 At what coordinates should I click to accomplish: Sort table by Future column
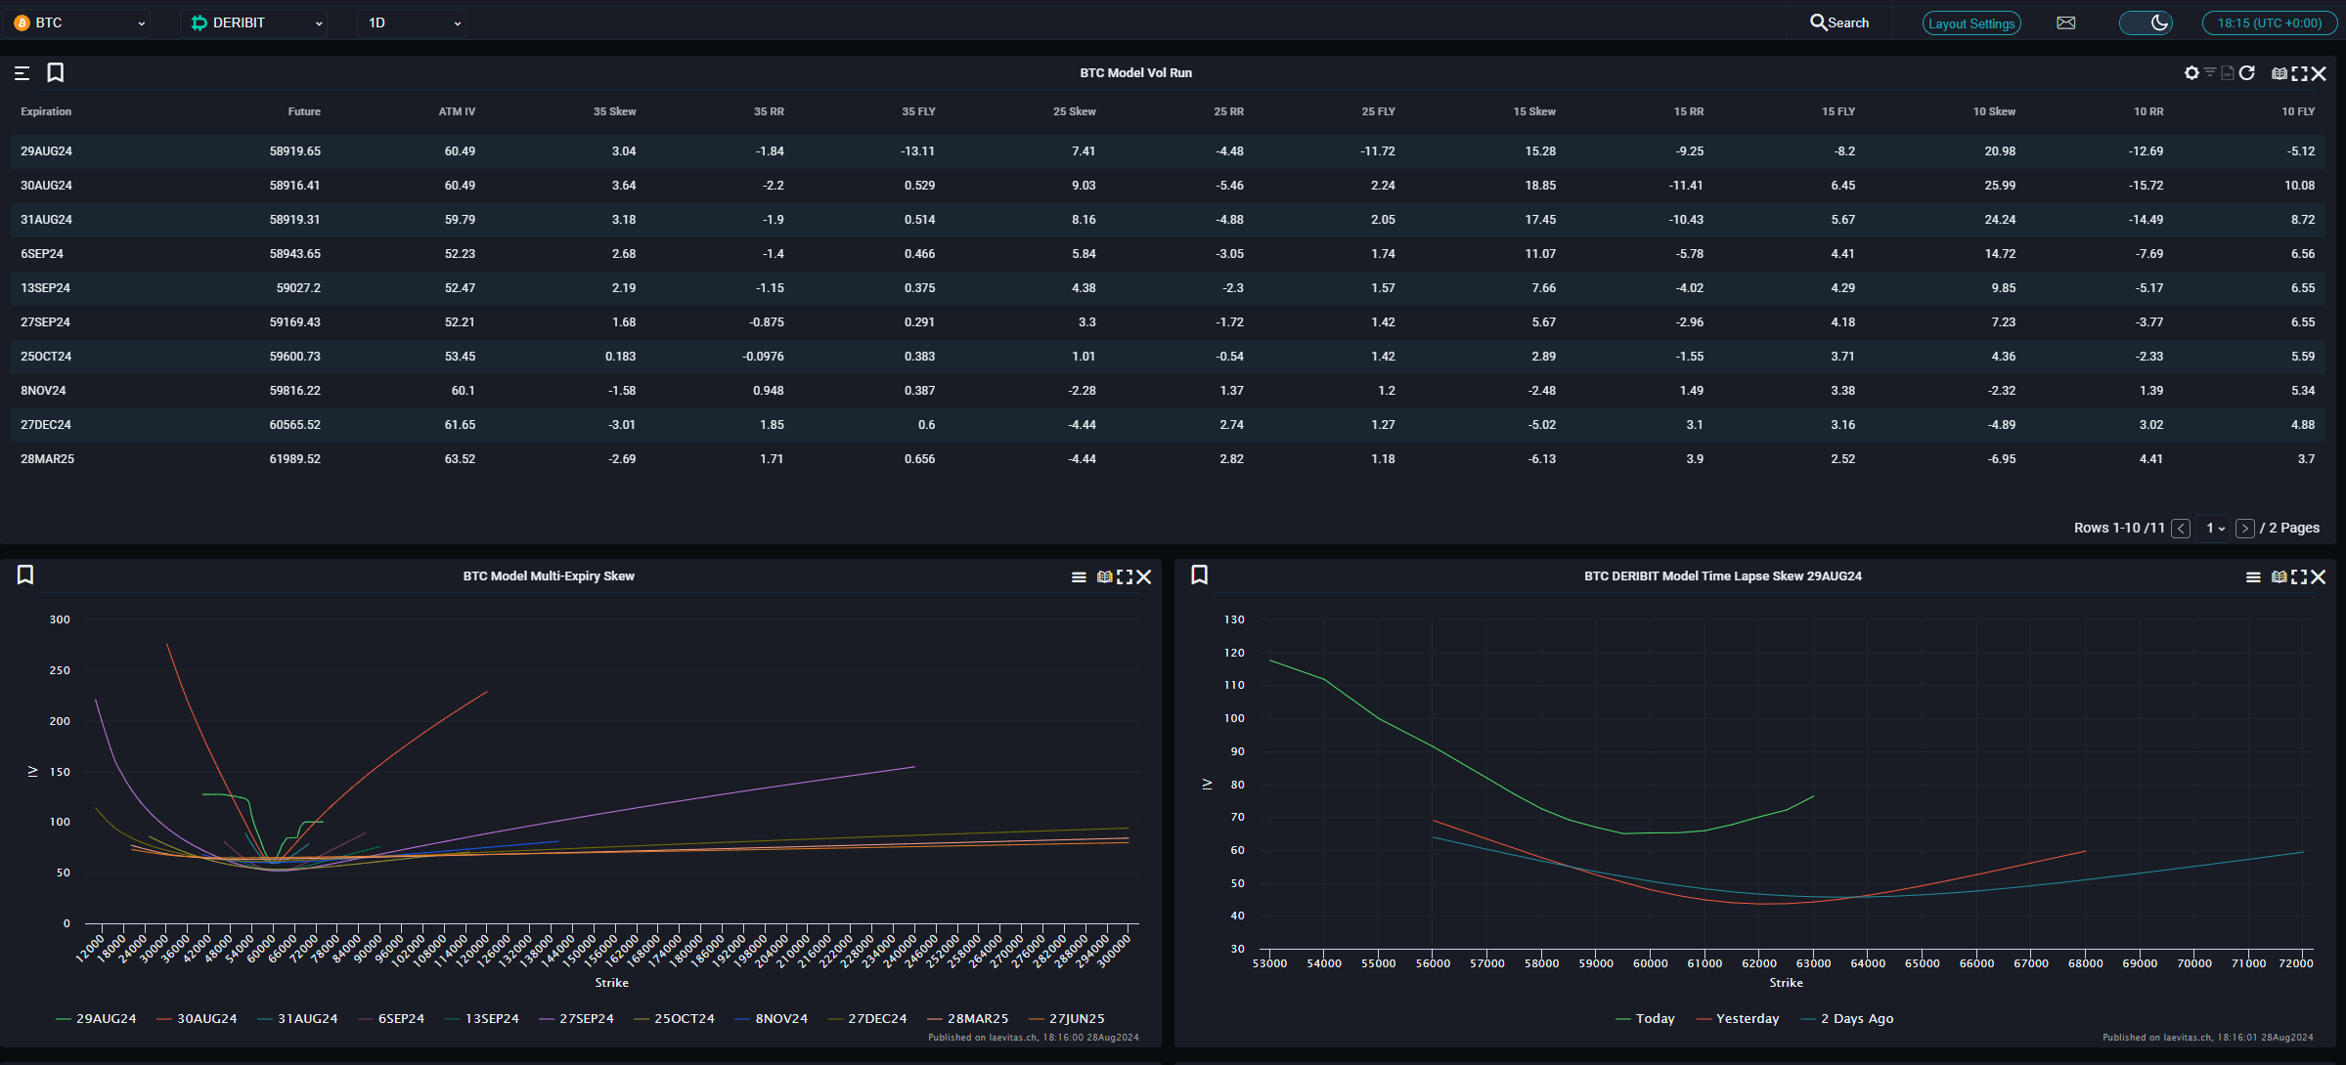(304, 111)
